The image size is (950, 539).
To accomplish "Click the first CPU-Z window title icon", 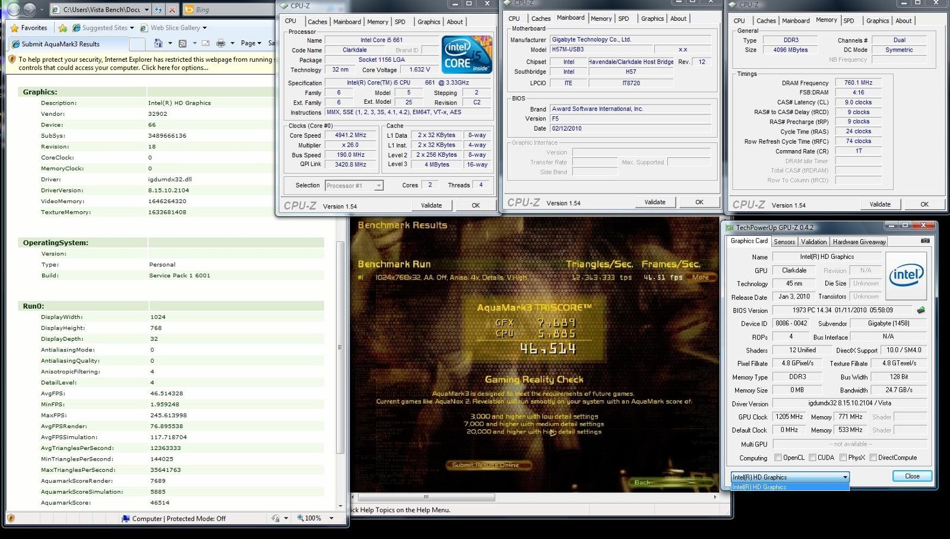I will click(284, 5).
